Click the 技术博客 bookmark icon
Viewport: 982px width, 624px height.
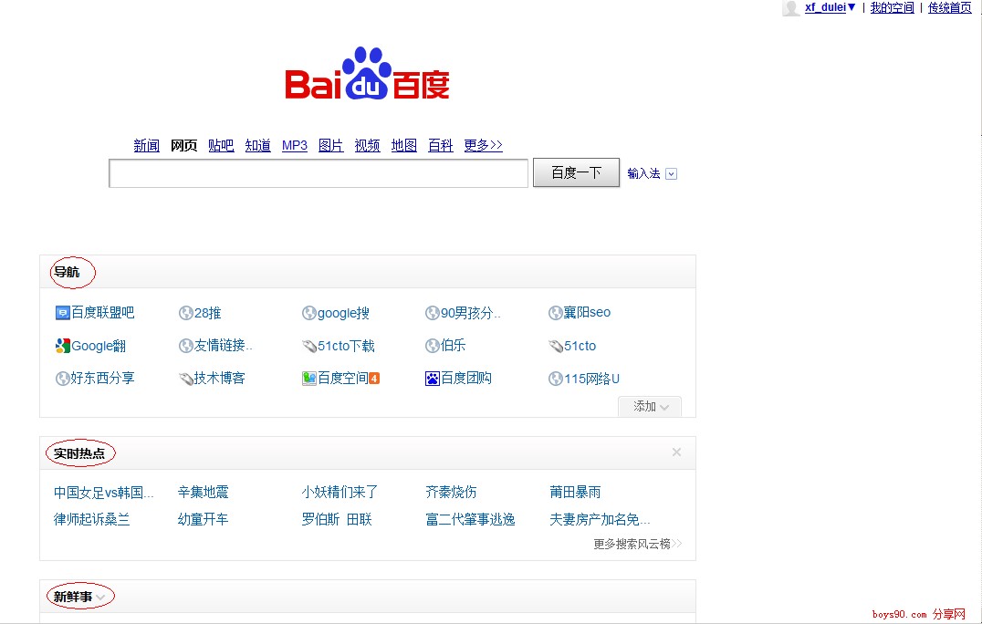[x=186, y=379]
